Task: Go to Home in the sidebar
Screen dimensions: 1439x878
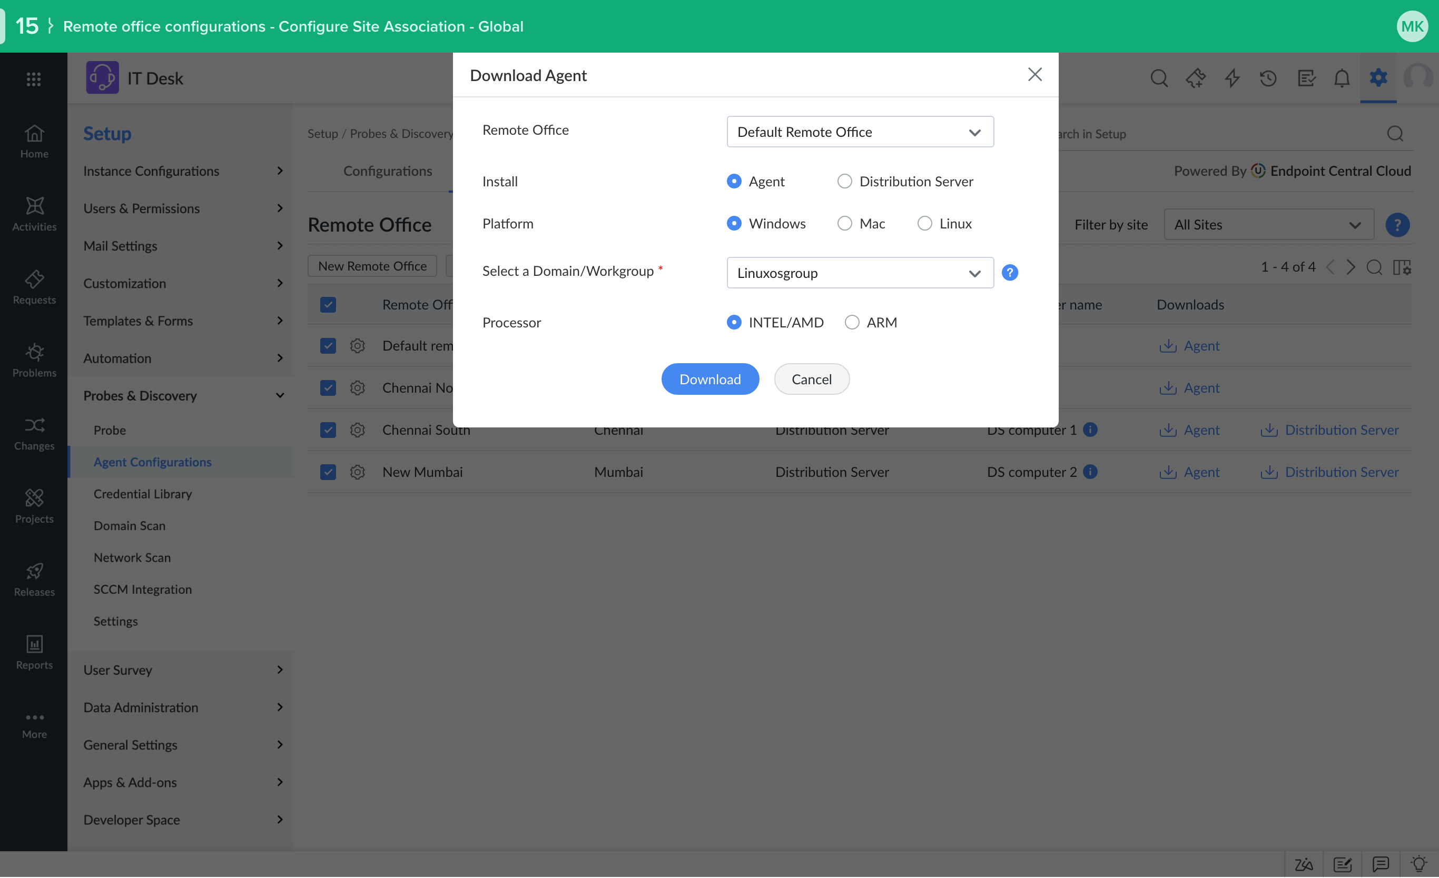Action: click(34, 142)
